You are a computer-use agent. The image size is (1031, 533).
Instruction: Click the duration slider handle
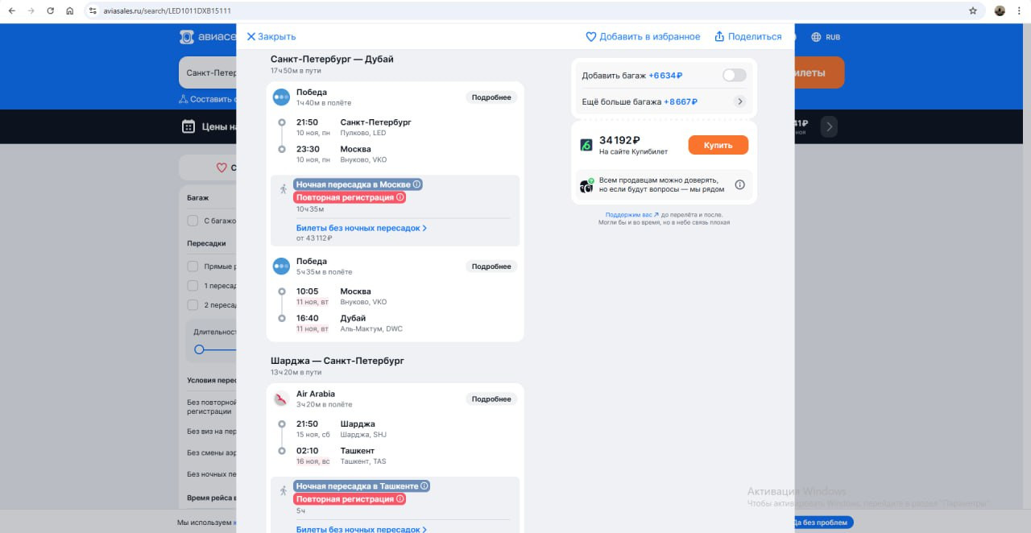tap(199, 349)
